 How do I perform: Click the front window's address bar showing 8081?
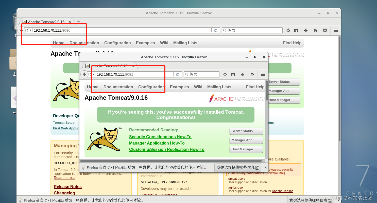click(x=134, y=74)
